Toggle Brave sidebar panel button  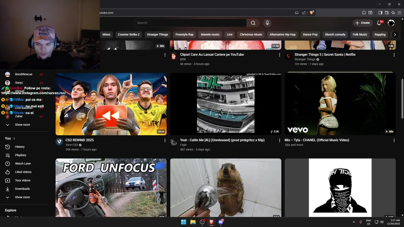[x=380, y=13]
